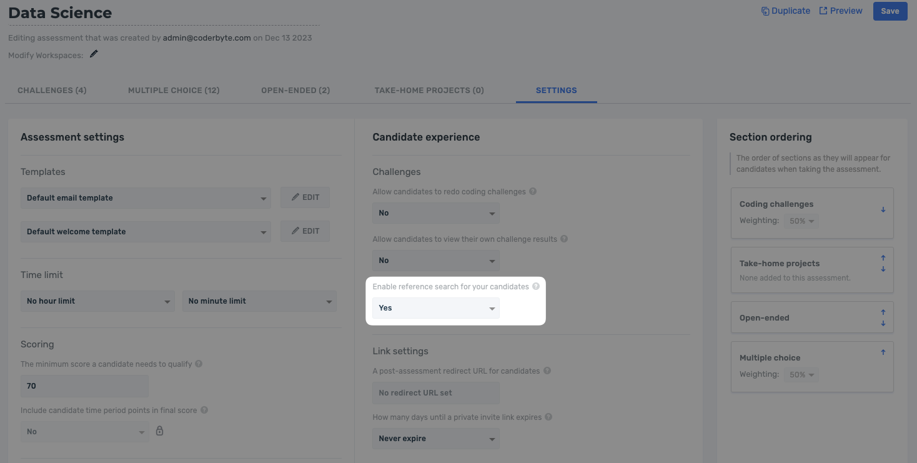
Task: Move Multiple choice up using the up arrow
Action: tap(883, 351)
